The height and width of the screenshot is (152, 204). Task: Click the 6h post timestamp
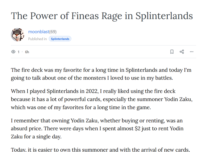tap(27, 52)
